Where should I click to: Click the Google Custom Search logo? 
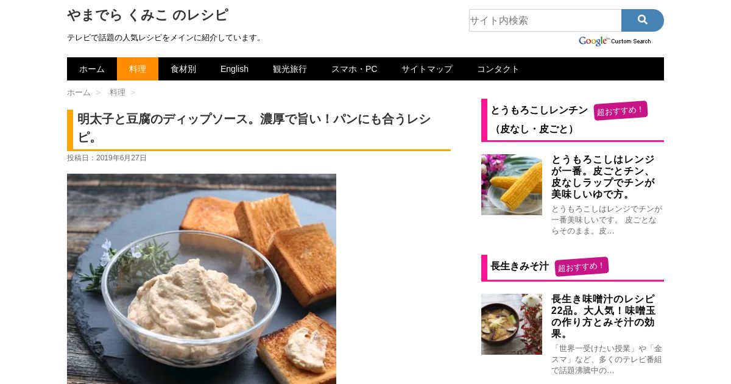coord(615,41)
